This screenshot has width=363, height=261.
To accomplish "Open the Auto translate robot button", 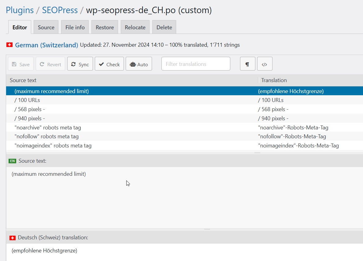I will point(139,64).
